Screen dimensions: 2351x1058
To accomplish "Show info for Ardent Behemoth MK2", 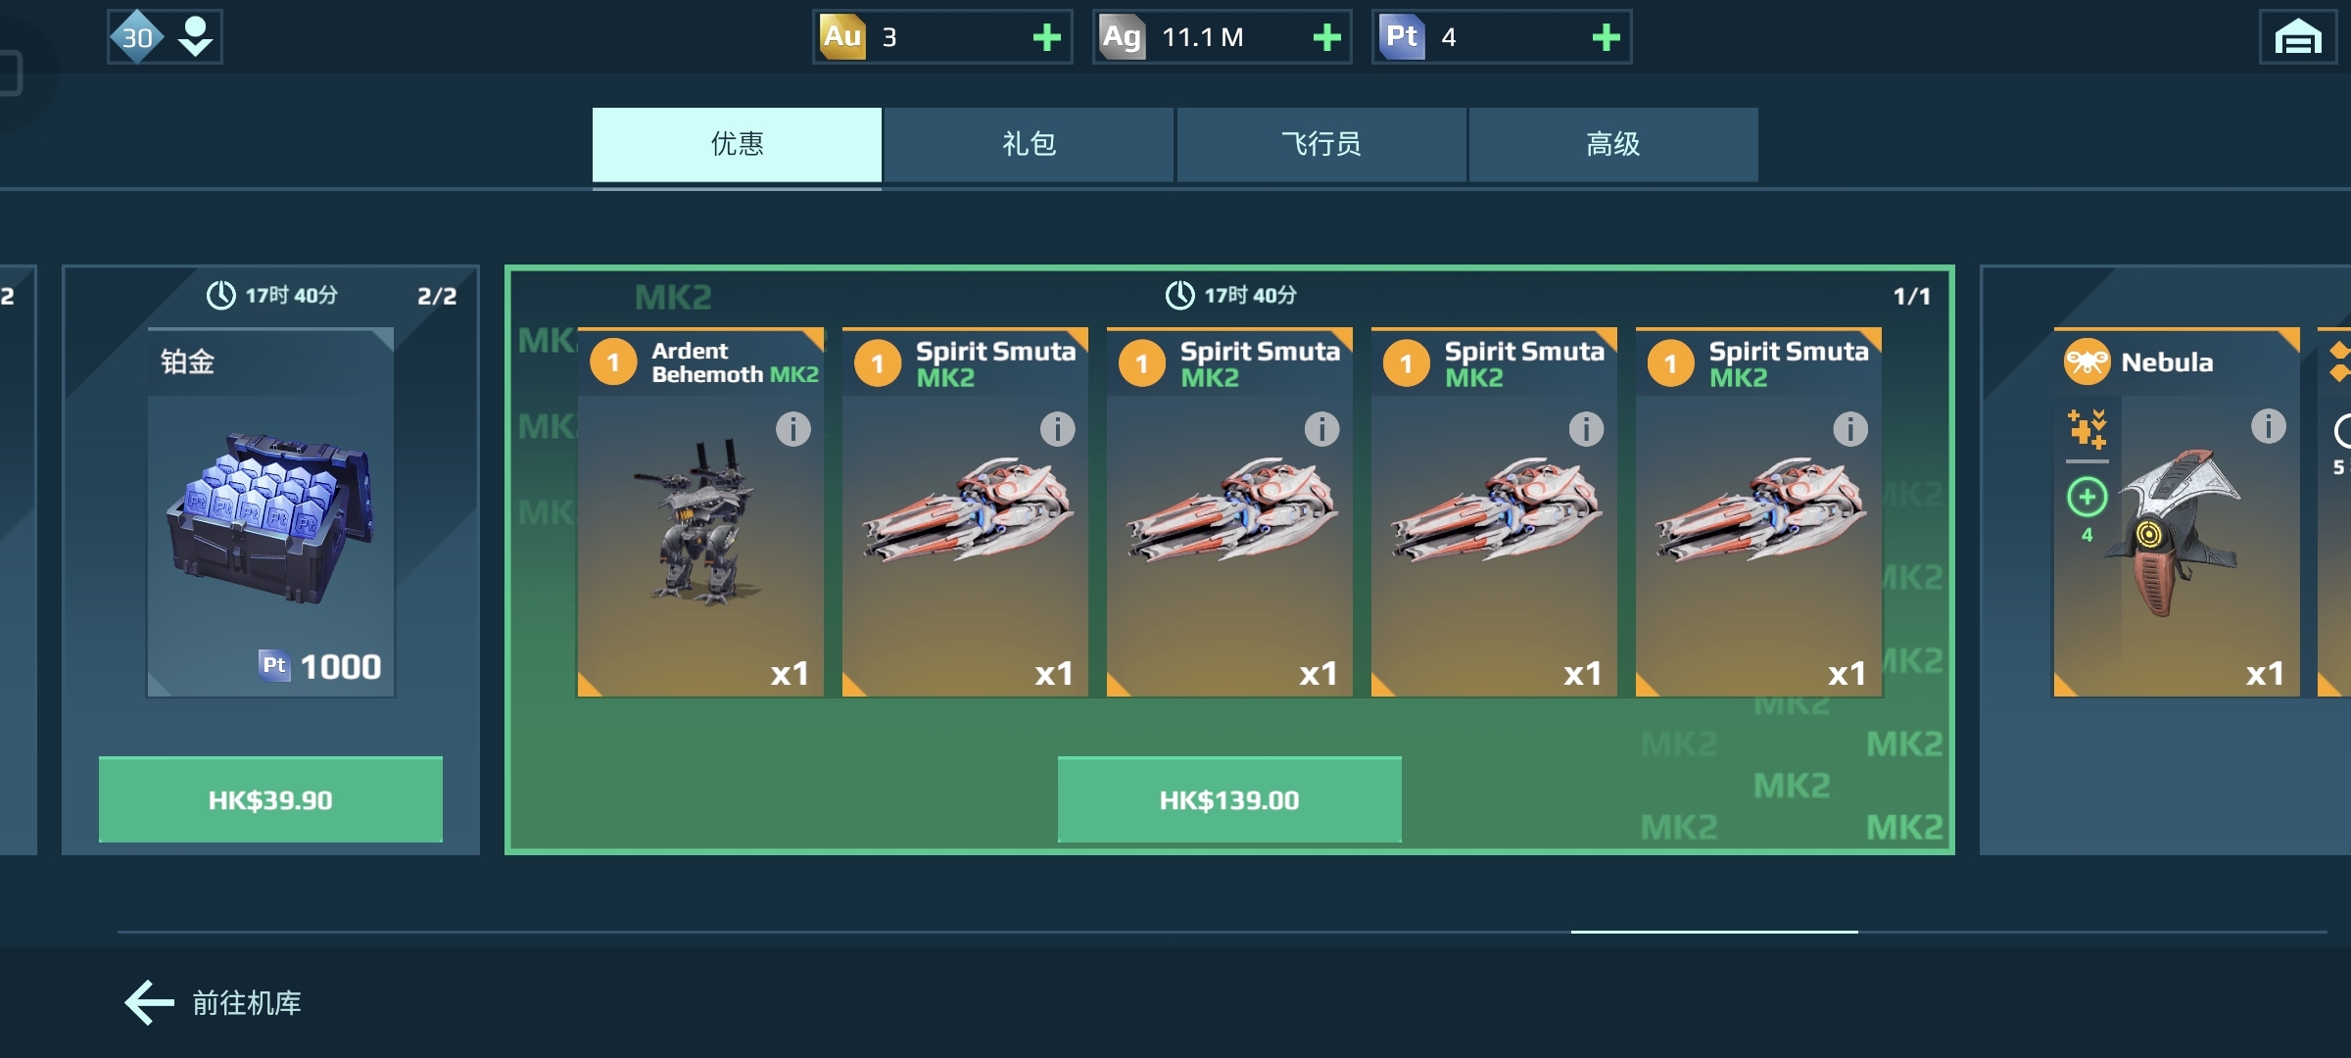I will pyautogui.click(x=793, y=428).
